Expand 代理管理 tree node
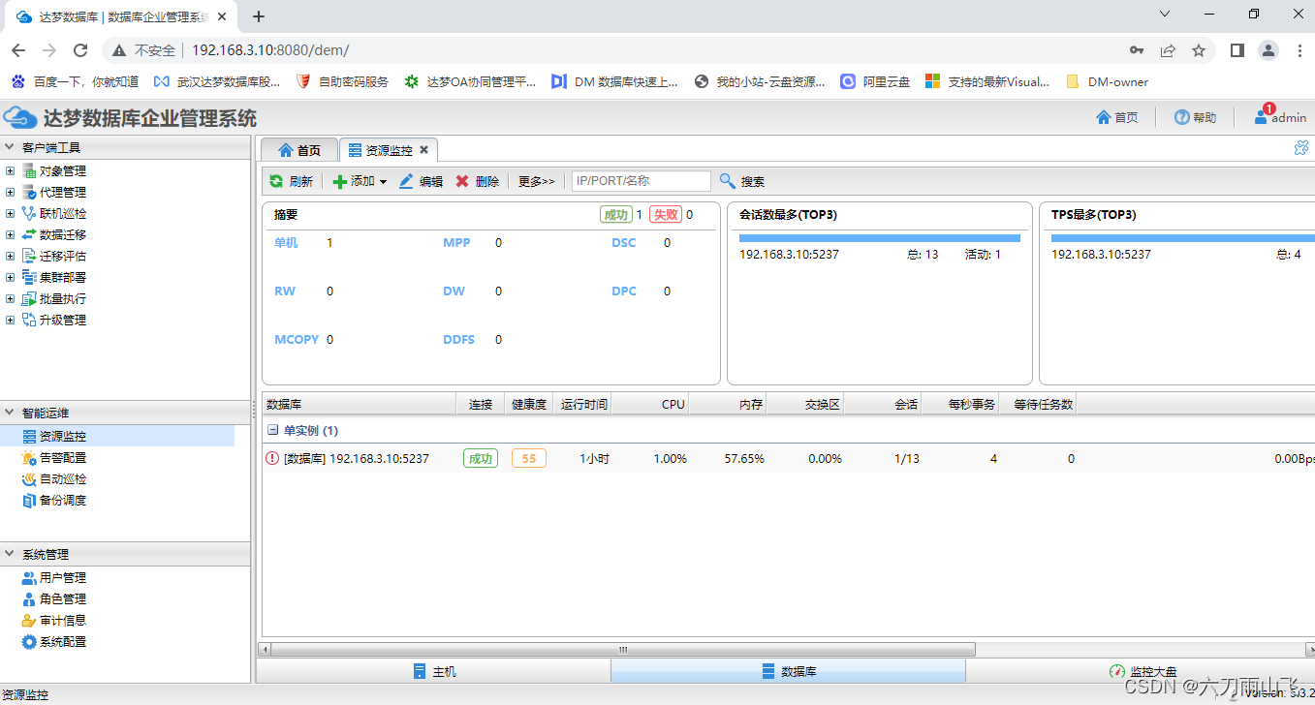Viewport: 1315px width, 705px height. pyautogui.click(x=11, y=192)
